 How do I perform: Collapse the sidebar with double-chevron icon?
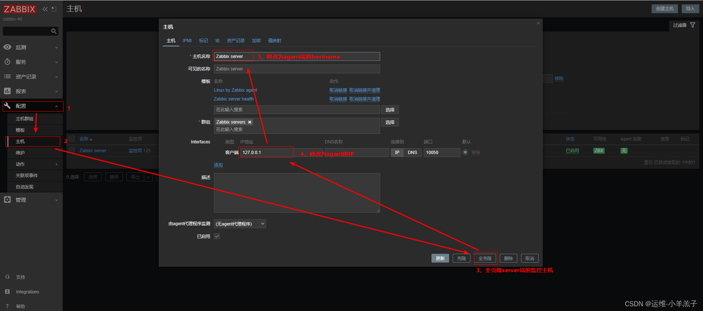coord(45,9)
